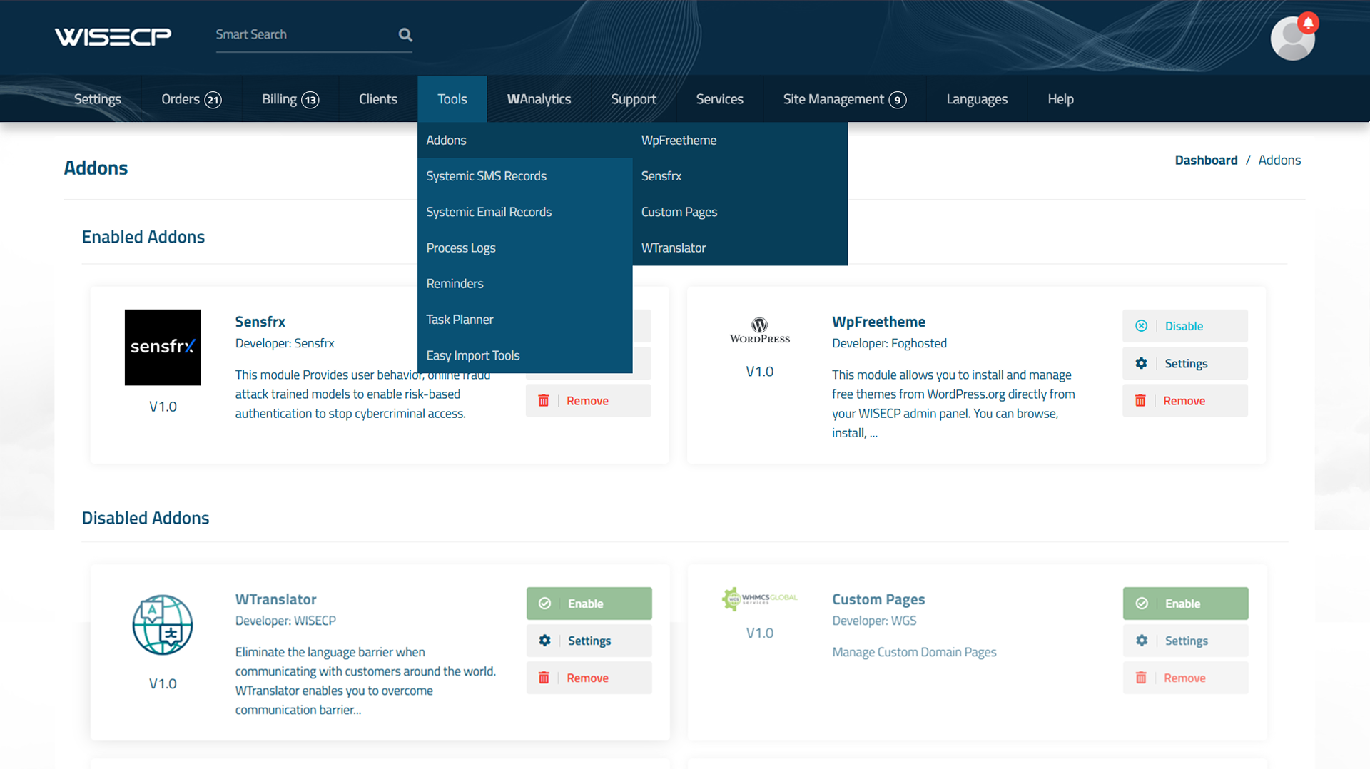Enable the Custom Pages addon
The width and height of the screenshot is (1370, 769).
[1186, 604]
